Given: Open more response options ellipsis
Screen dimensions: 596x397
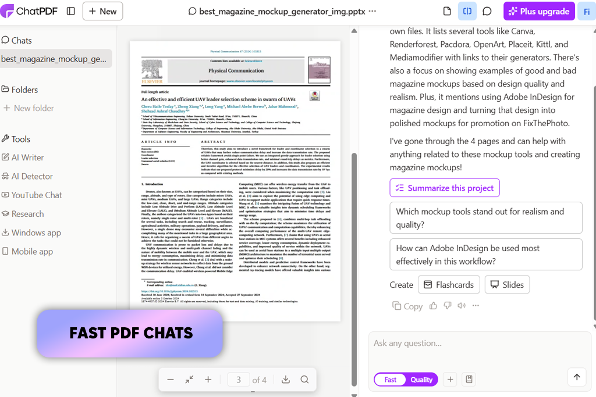Looking at the screenshot, I should pos(476,306).
